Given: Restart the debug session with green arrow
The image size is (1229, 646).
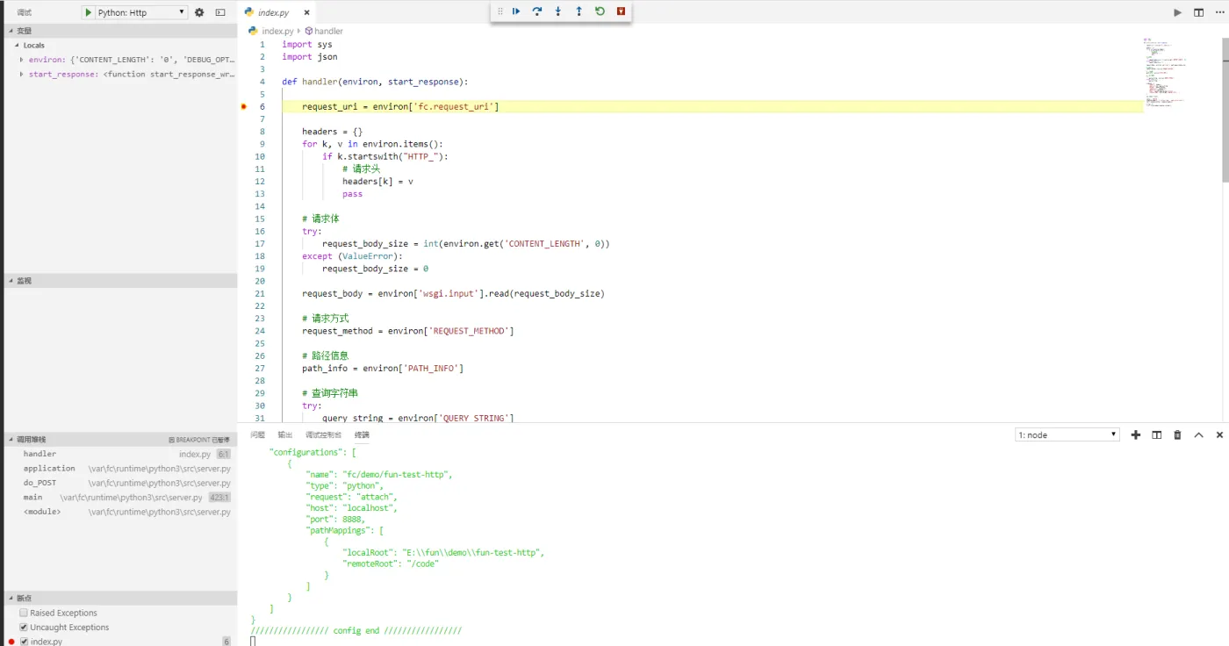Looking at the screenshot, I should 600,11.
